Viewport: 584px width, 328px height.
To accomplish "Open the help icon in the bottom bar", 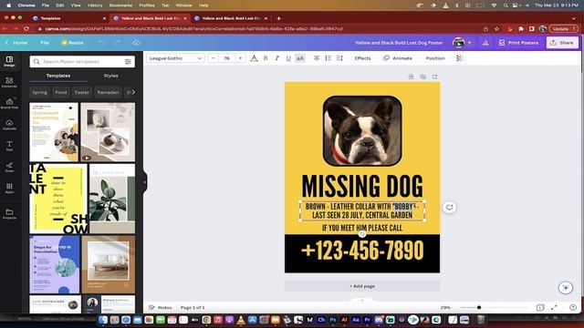I will (573, 308).
